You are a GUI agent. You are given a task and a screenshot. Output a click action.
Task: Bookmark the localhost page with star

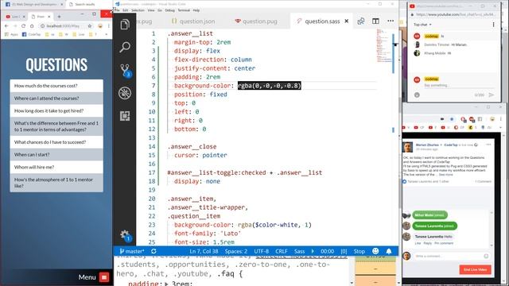pyautogui.click(x=90, y=26)
